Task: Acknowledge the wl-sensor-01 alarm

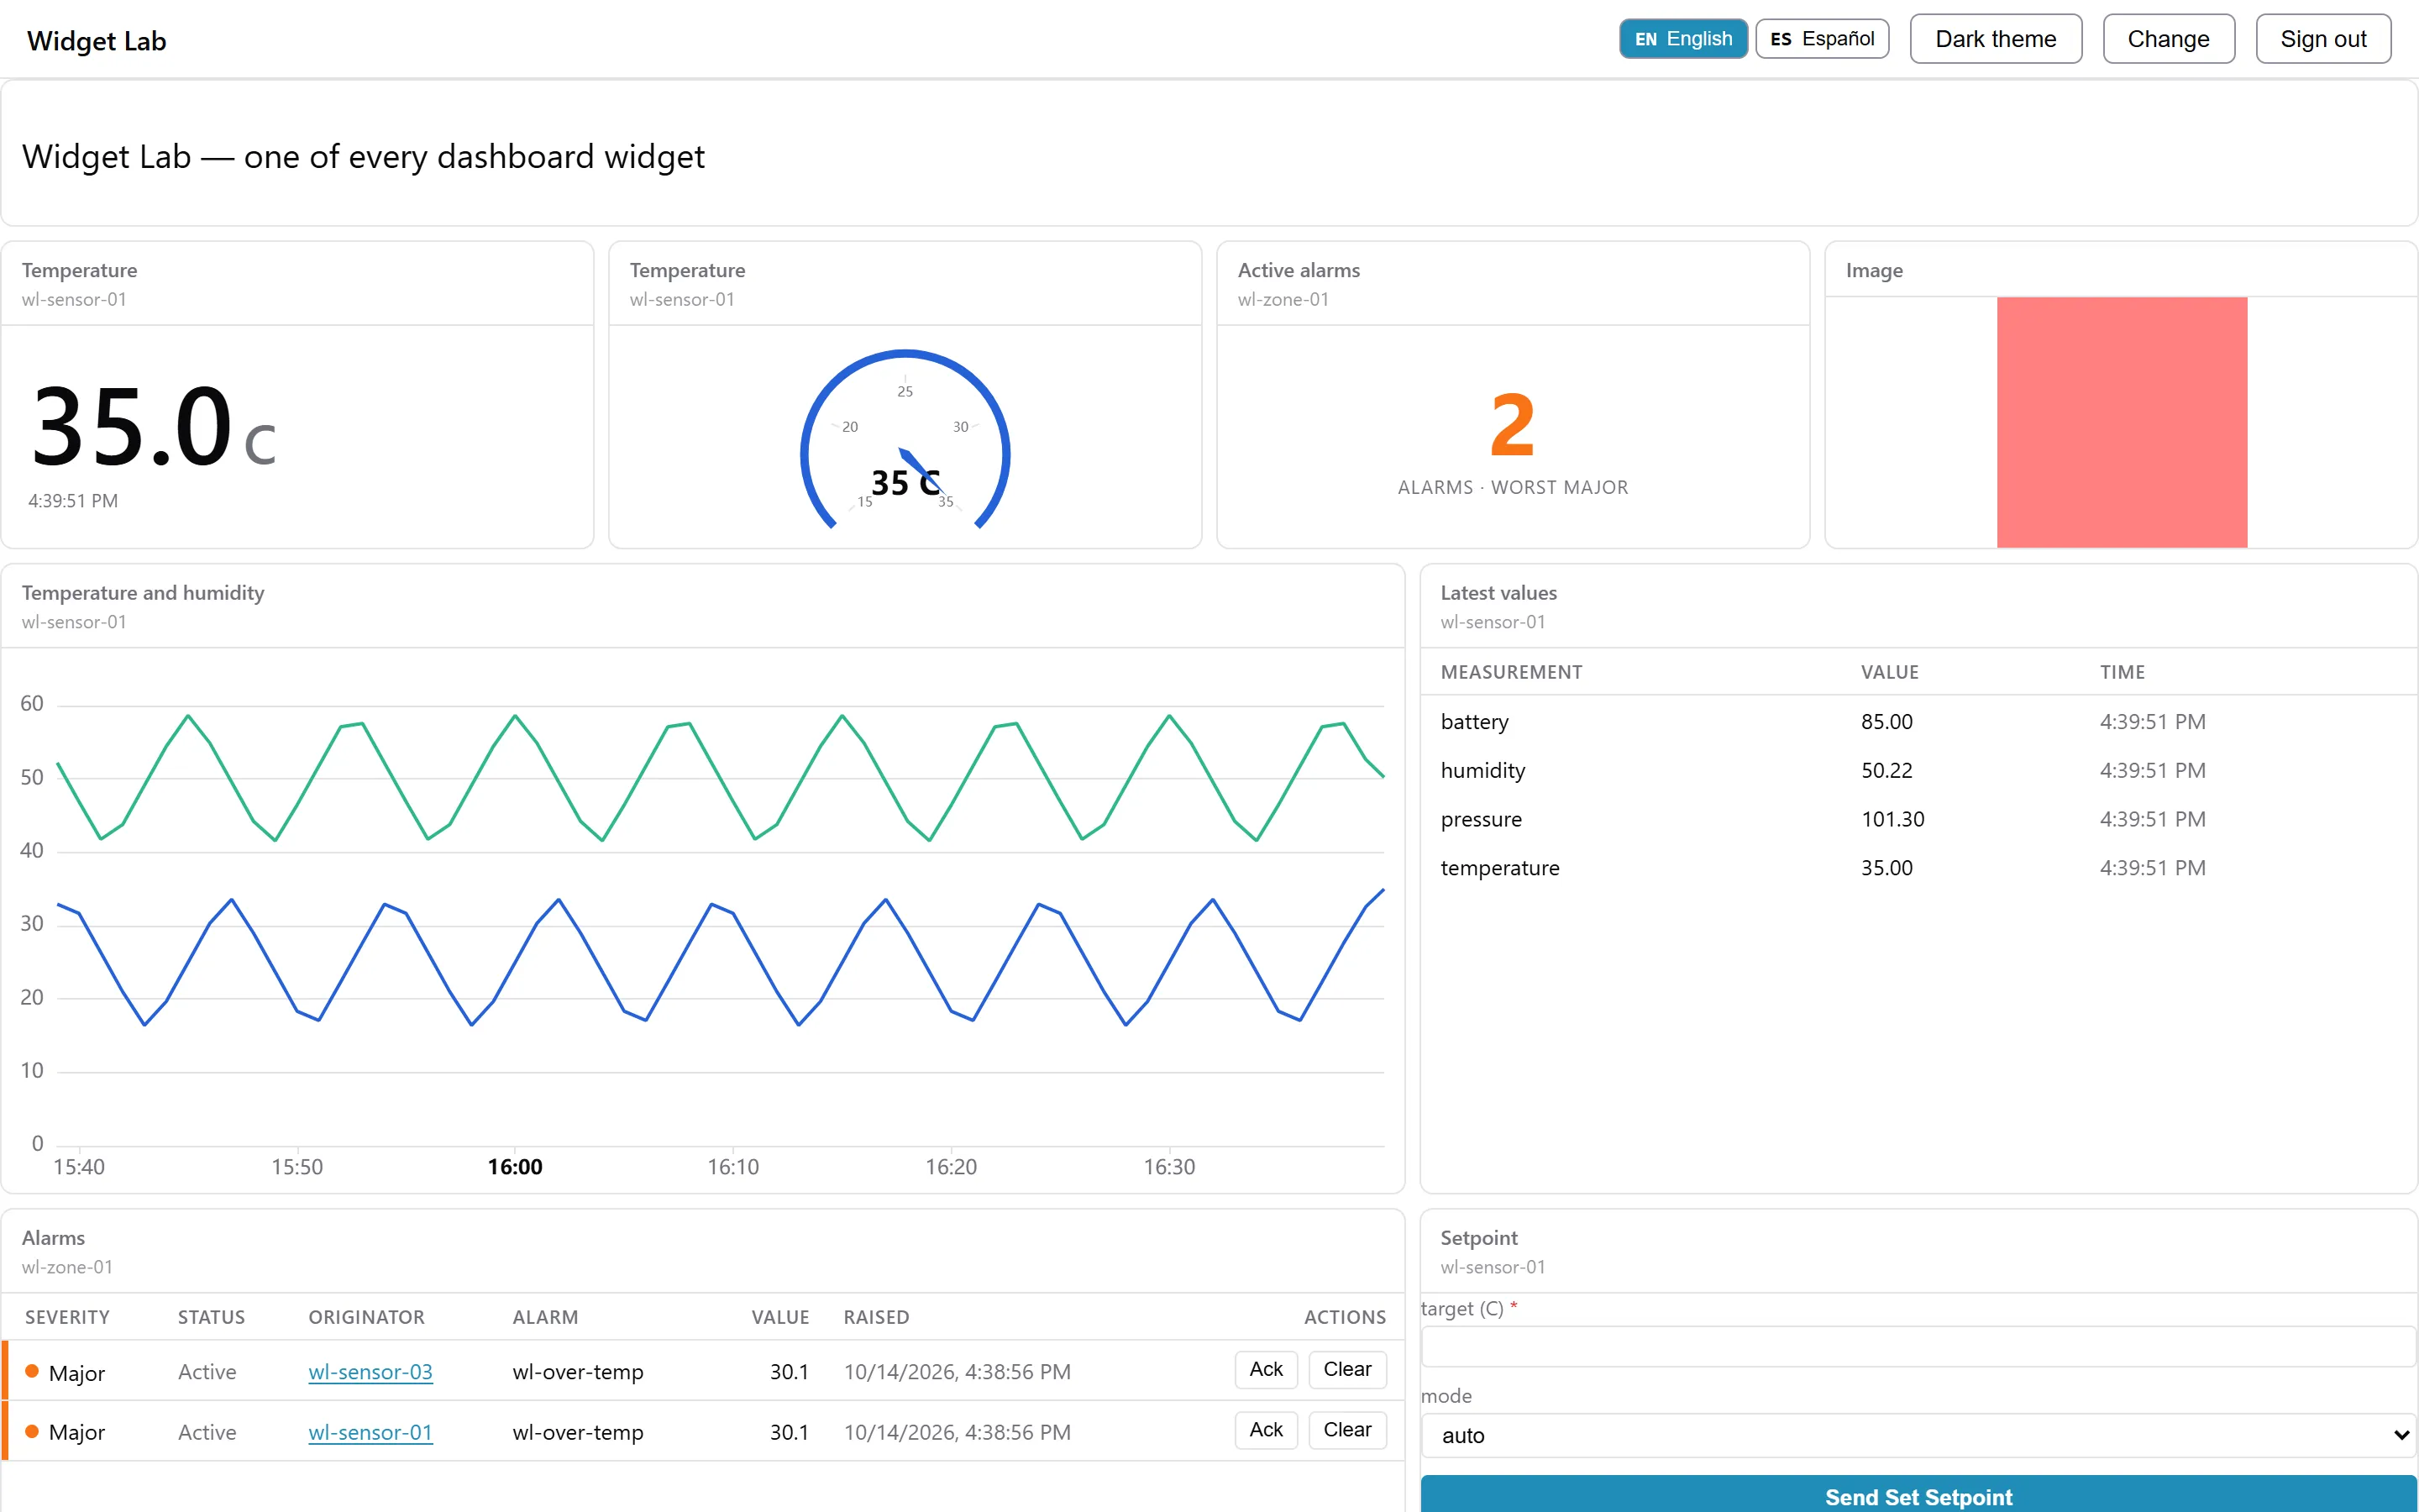Action: 1266,1430
